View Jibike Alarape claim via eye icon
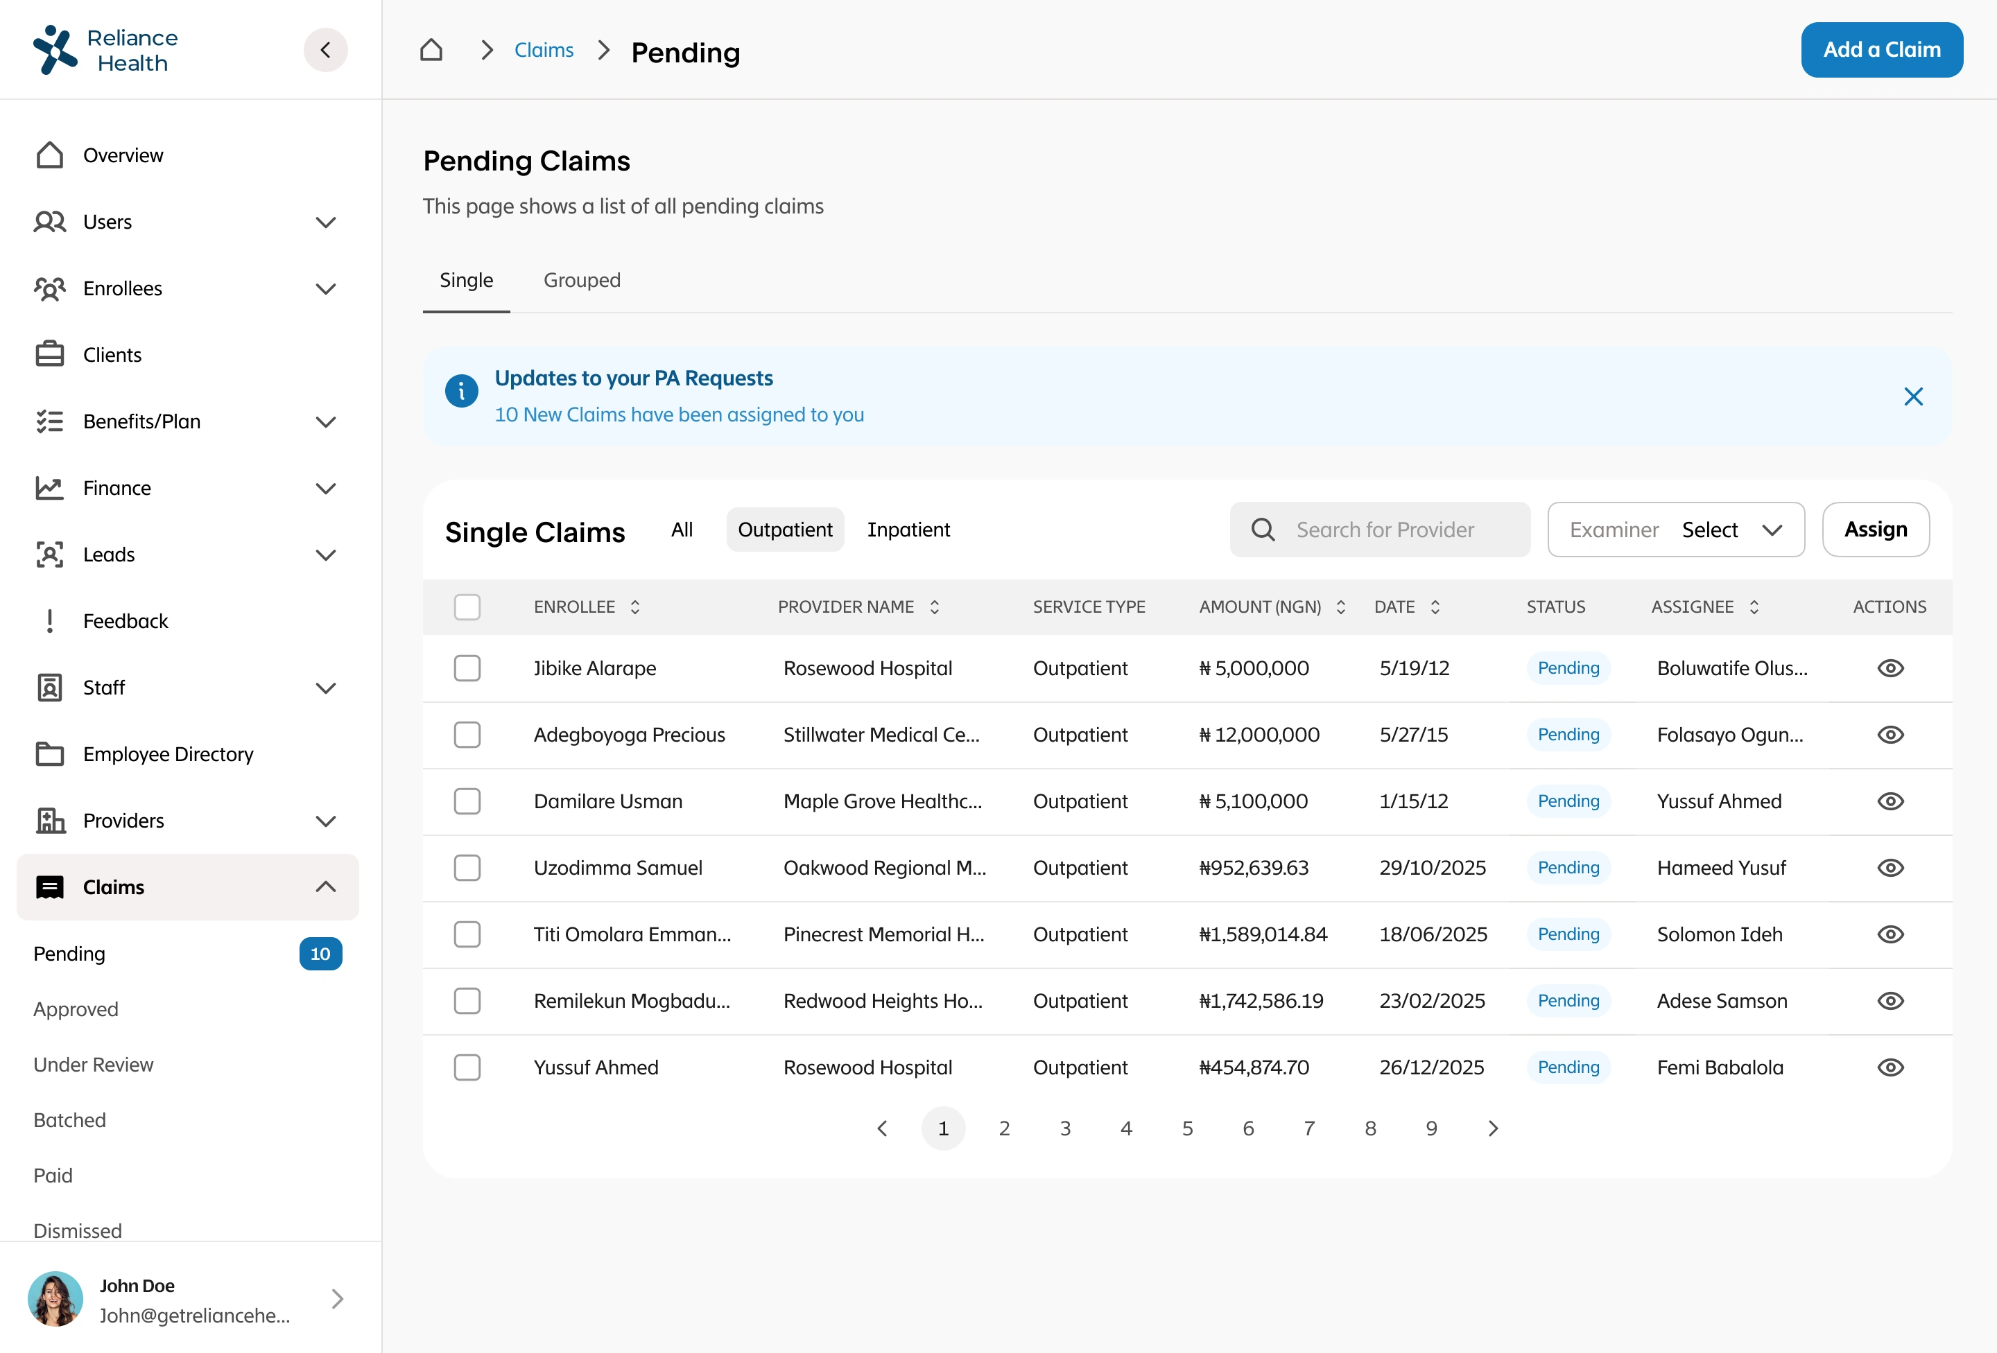The image size is (1997, 1353). pyautogui.click(x=1890, y=668)
